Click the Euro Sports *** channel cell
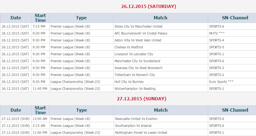This screenshot has width=256, height=136. (221, 82)
